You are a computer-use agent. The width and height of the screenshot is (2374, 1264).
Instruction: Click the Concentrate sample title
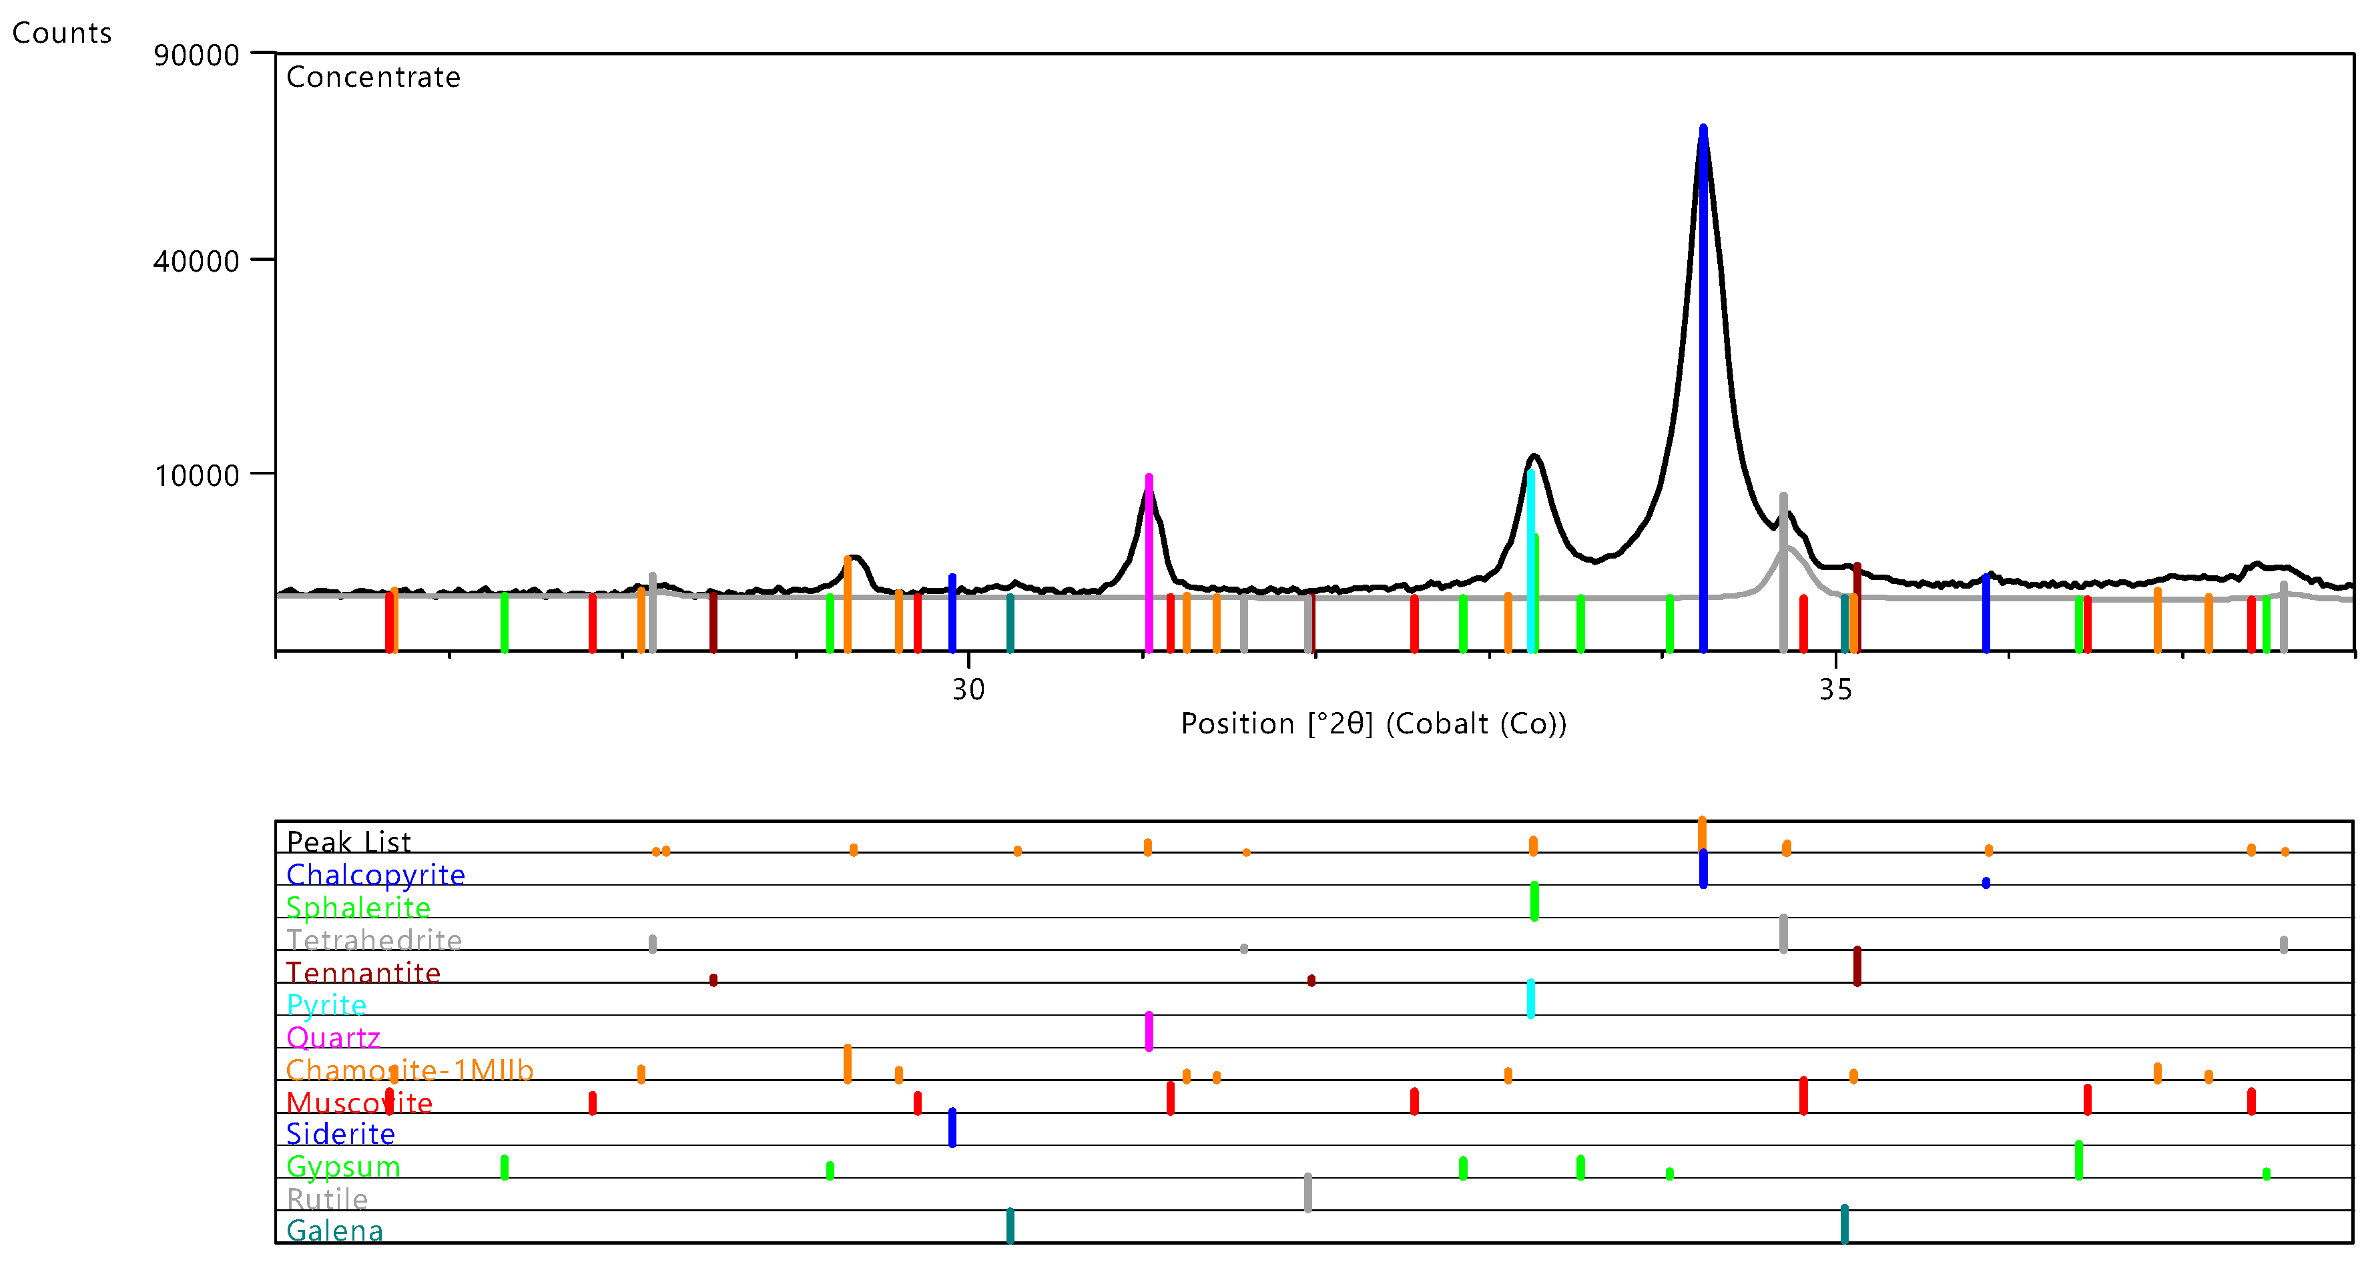(373, 77)
